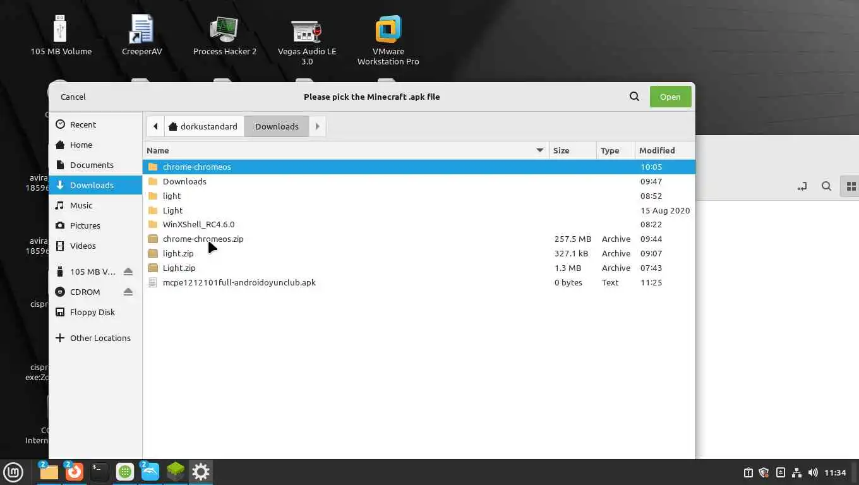
Task: Select mcpe1212101full-androidoyunclub.apk file
Action: click(x=419, y=282)
